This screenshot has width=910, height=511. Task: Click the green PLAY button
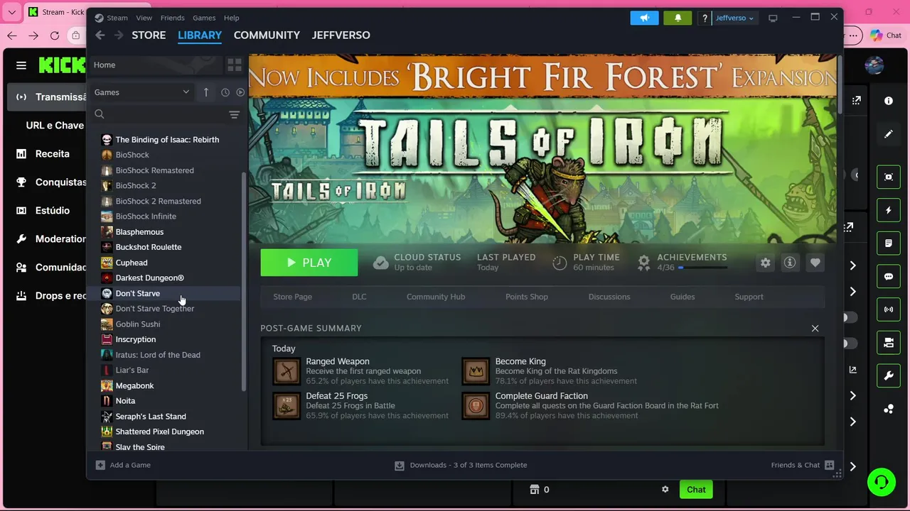(309, 263)
